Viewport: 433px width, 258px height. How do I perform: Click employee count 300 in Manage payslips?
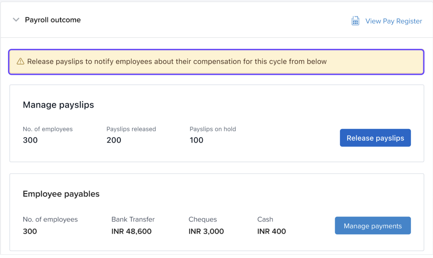[30, 140]
